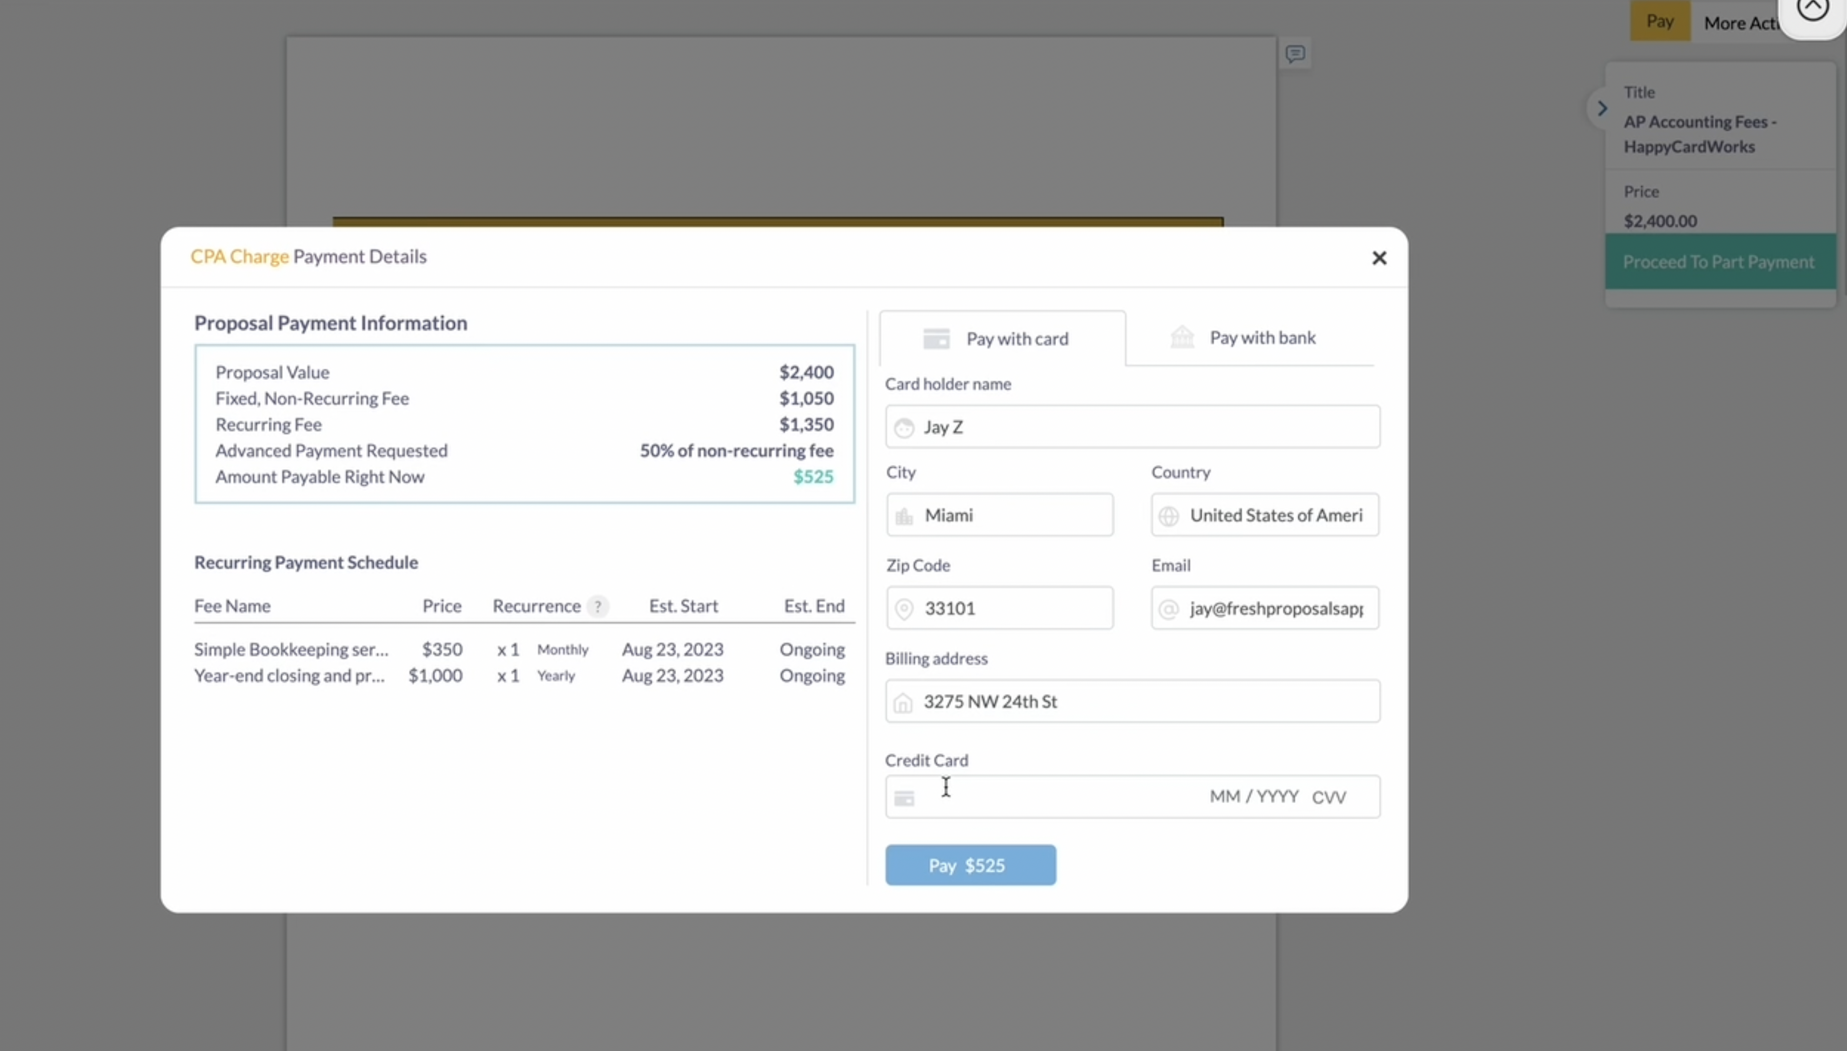Collapse the sidebar using the chevron arrow

[x=1601, y=109]
